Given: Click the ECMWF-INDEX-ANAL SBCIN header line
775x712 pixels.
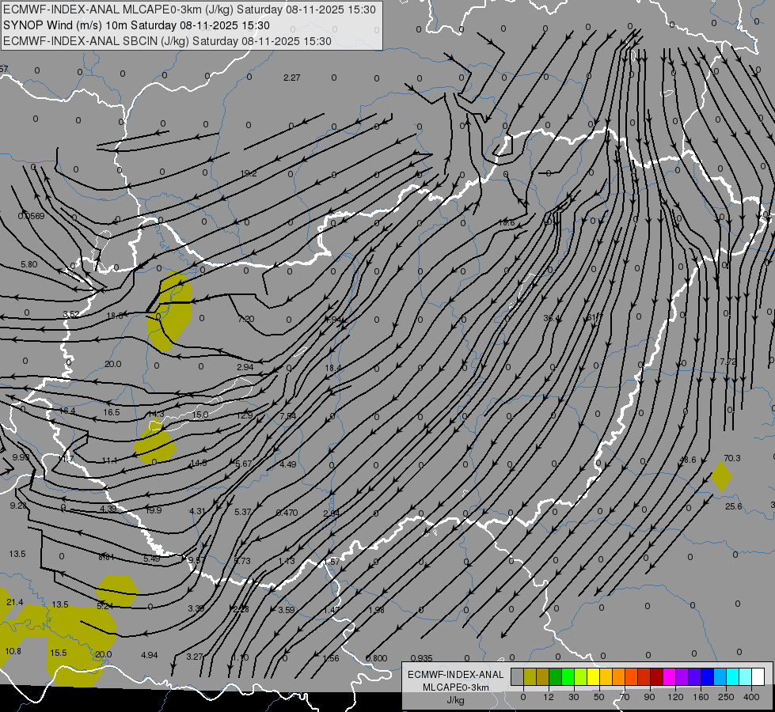Looking at the screenshot, I should 167,41.
